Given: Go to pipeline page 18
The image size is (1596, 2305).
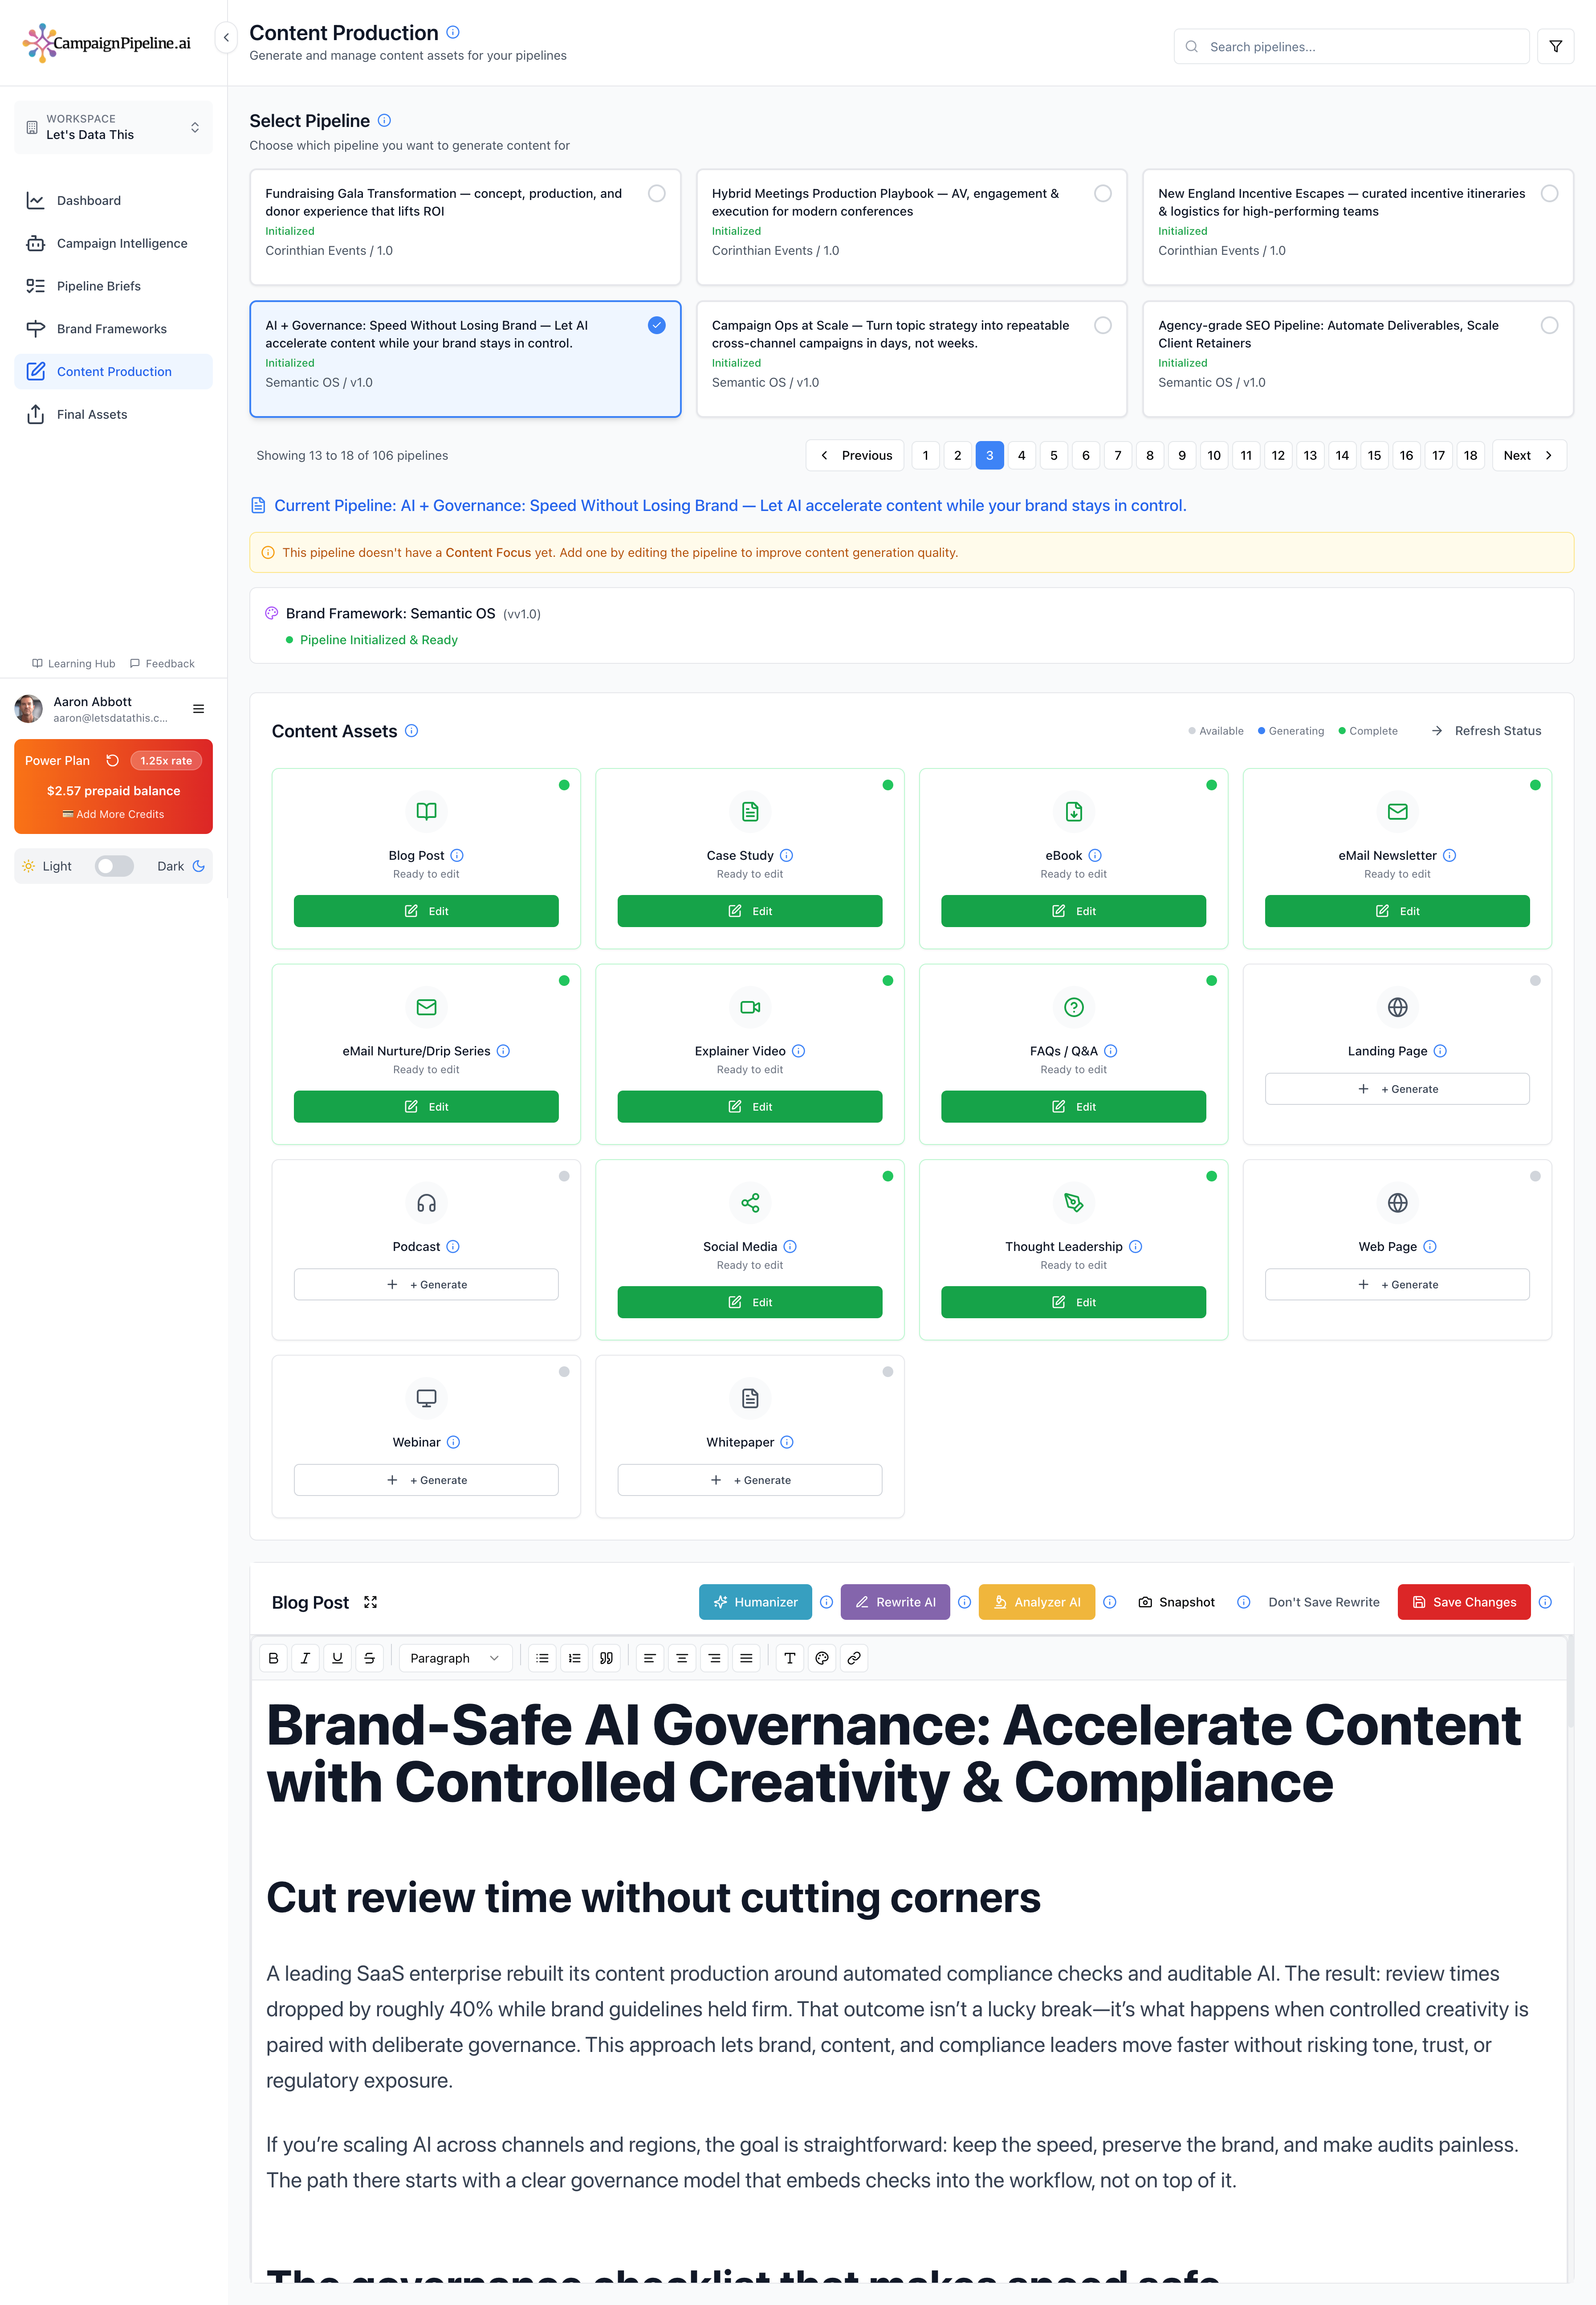Looking at the screenshot, I should click(x=1470, y=455).
